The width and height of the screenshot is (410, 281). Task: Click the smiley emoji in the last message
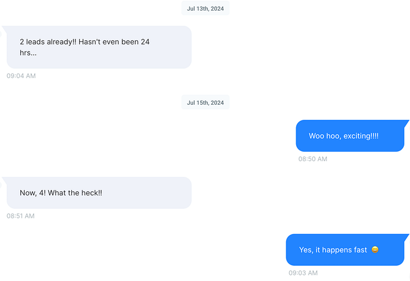[x=375, y=250]
